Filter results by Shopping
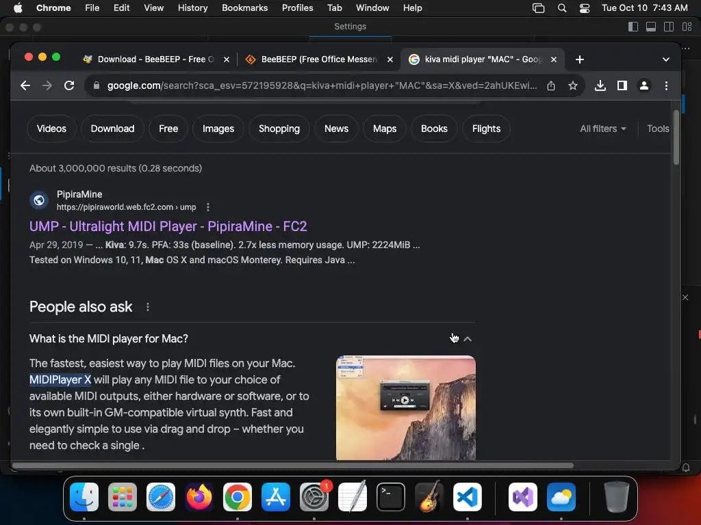The image size is (701, 525). click(279, 129)
